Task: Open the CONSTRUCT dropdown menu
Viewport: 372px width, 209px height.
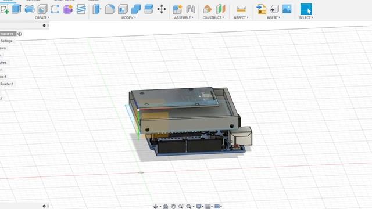Action: [213, 17]
